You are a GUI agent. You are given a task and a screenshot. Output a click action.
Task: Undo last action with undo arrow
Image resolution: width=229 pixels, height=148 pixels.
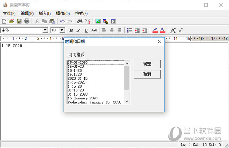[62, 21]
